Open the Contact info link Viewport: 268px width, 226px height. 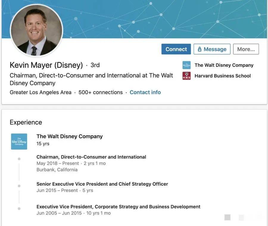tap(145, 92)
